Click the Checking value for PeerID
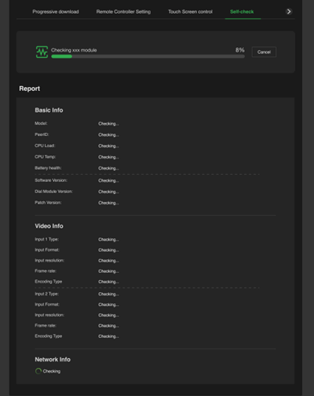The image size is (314, 396). pyautogui.click(x=109, y=134)
